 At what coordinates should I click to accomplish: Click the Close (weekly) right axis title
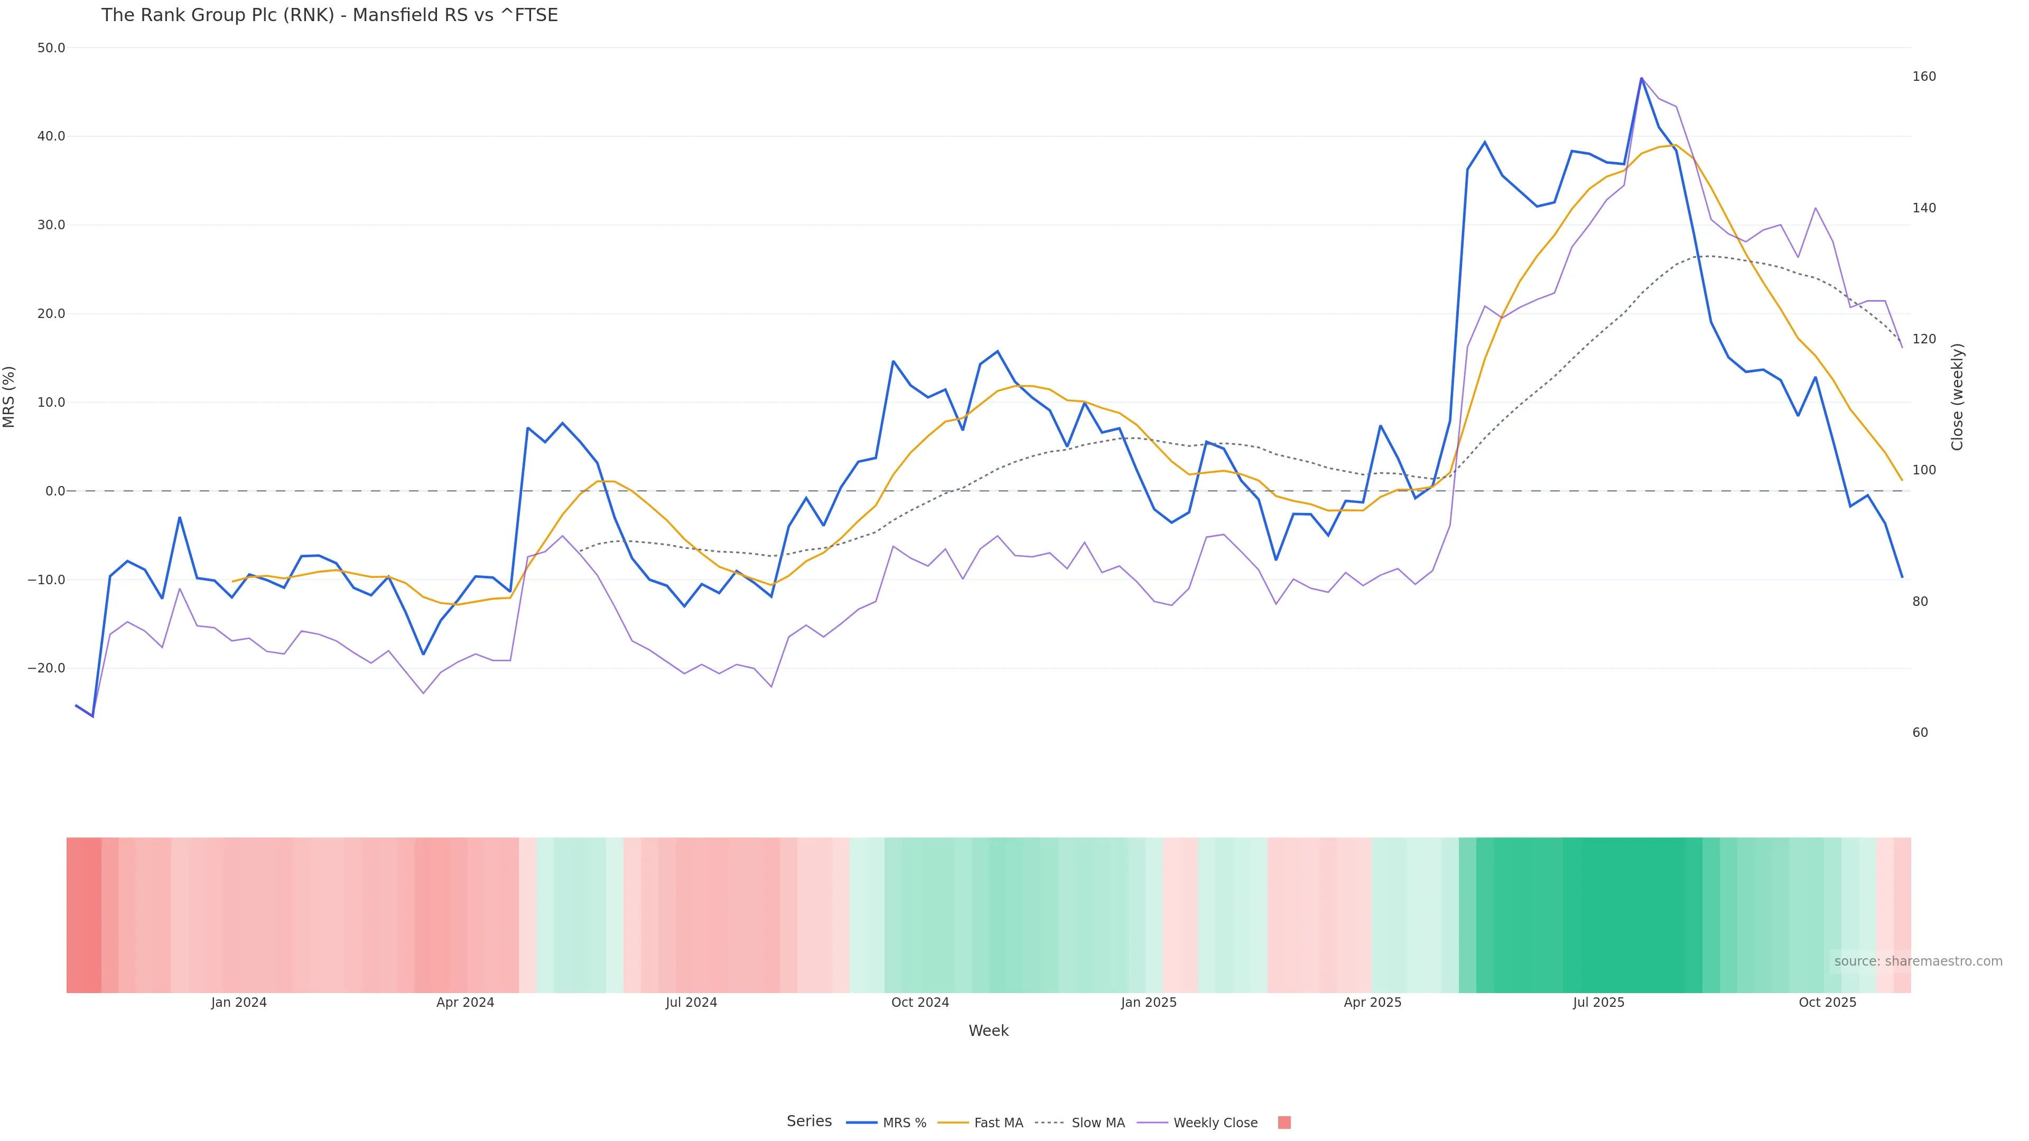tap(1957, 397)
